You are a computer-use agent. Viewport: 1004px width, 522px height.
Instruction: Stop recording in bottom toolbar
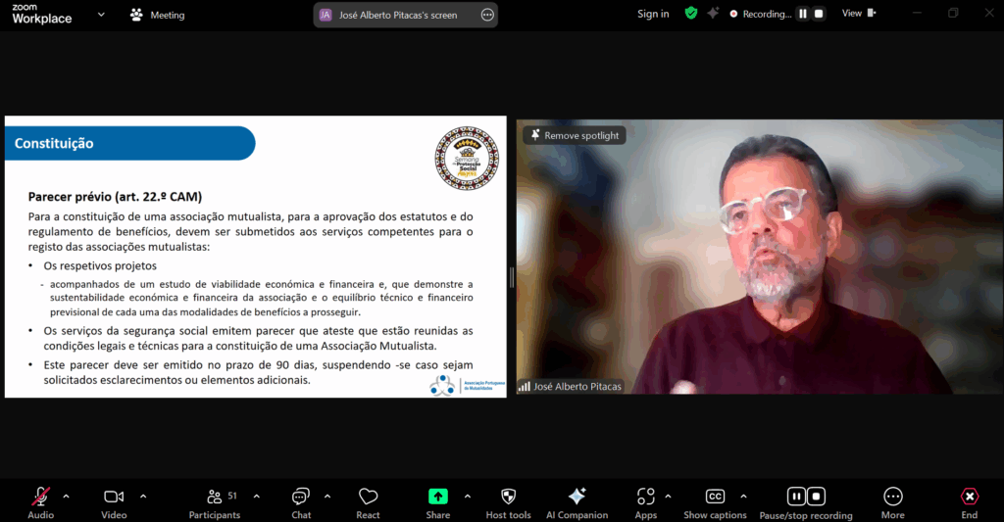coord(817,497)
